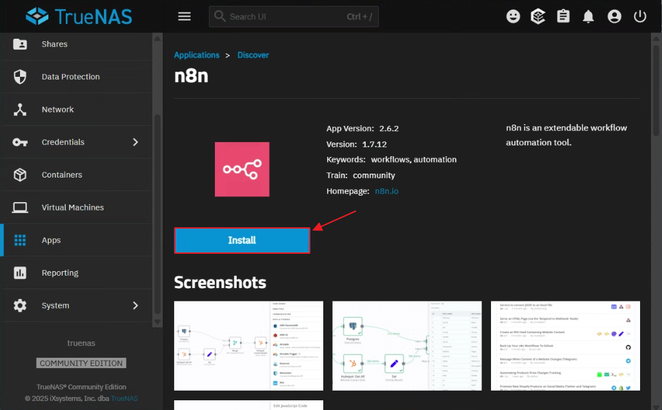Click the n8n page title
This screenshot has width=662, height=410.
tap(191, 76)
